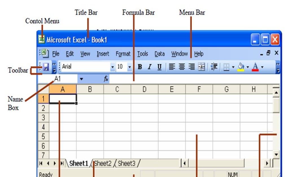Close workbook with menu bar X
290x177 pixels.
point(276,53)
